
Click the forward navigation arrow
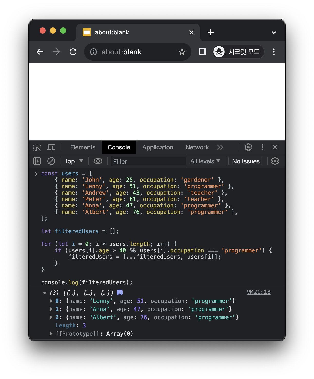pos(56,52)
